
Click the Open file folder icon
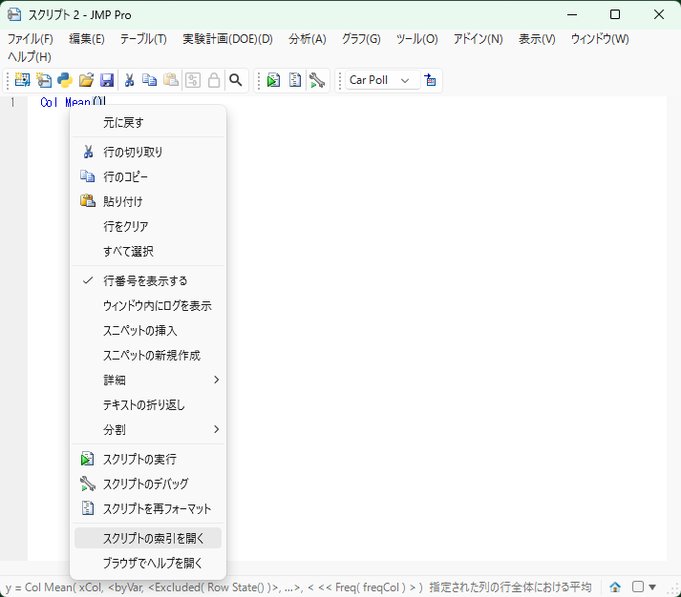pyautogui.click(x=86, y=80)
